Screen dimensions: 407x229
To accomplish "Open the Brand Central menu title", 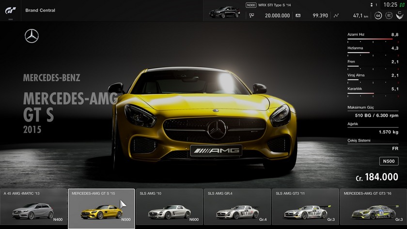I will pyautogui.click(x=40, y=10).
